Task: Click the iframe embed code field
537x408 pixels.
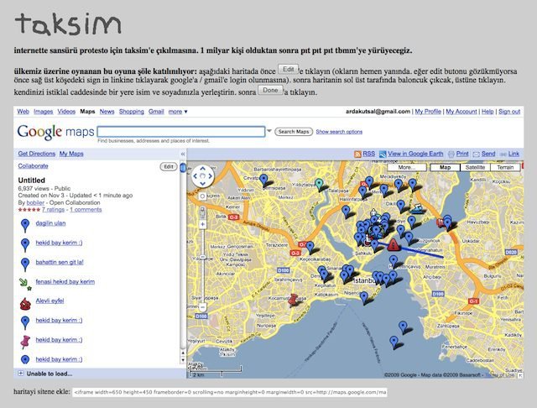Action: click(x=229, y=392)
